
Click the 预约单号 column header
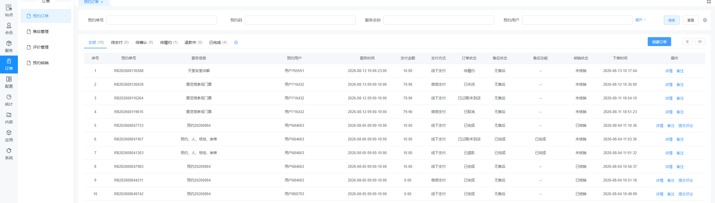(x=129, y=58)
